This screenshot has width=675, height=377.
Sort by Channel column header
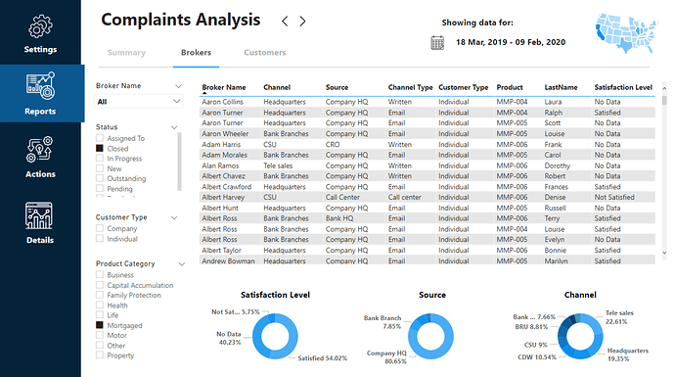tap(277, 87)
